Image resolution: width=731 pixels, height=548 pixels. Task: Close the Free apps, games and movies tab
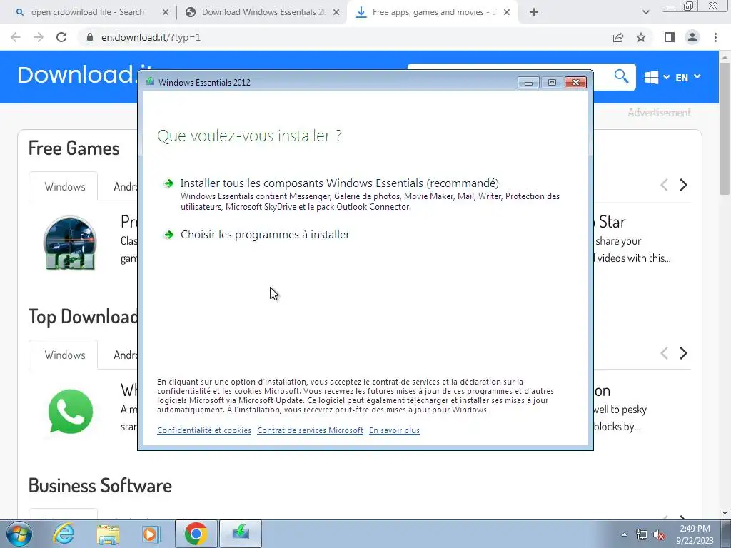(507, 13)
